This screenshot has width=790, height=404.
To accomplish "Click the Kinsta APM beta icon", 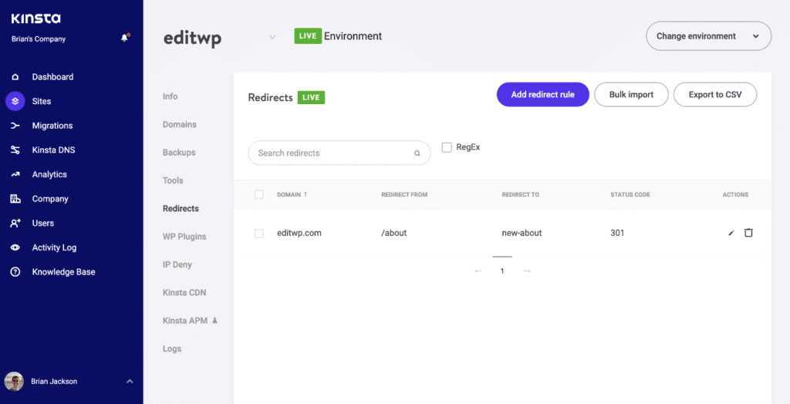I will click(215, 321).
